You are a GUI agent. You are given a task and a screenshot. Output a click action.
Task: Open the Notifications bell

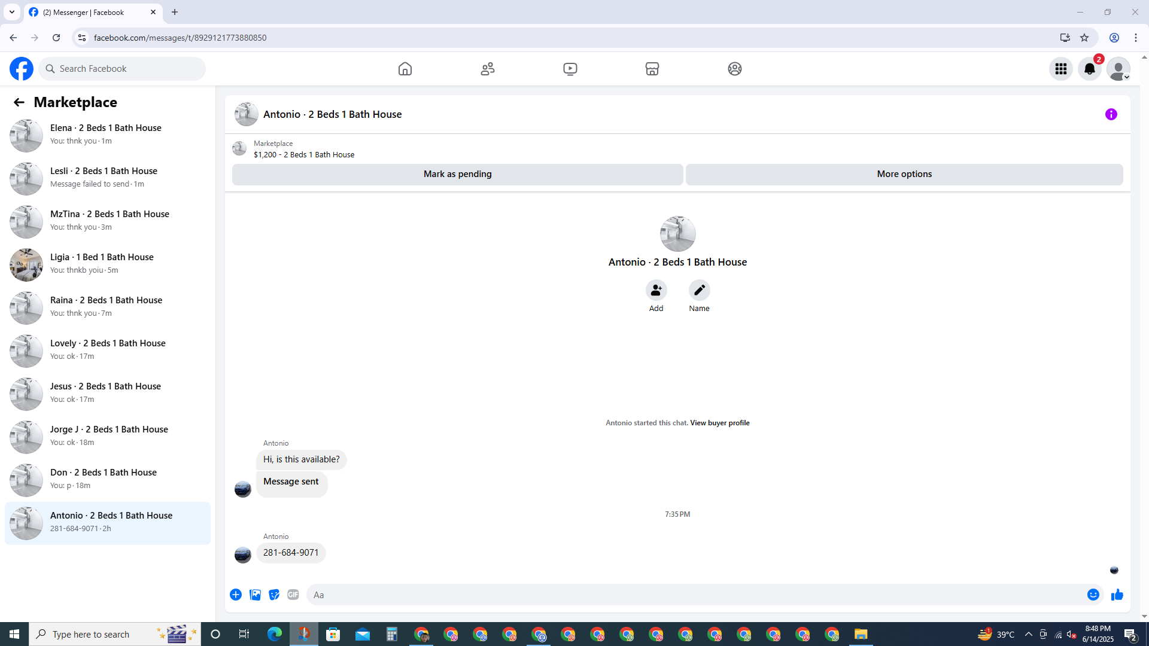click(1090, 69)
